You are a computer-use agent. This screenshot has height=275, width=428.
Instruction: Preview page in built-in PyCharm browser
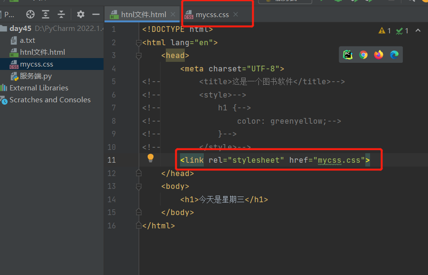coord(347,55)
